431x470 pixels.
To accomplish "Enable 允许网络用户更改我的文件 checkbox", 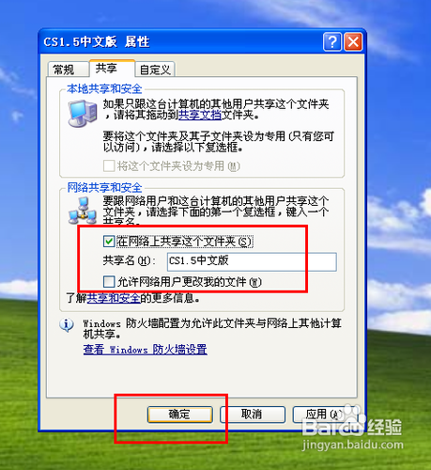I will (109, 281).
